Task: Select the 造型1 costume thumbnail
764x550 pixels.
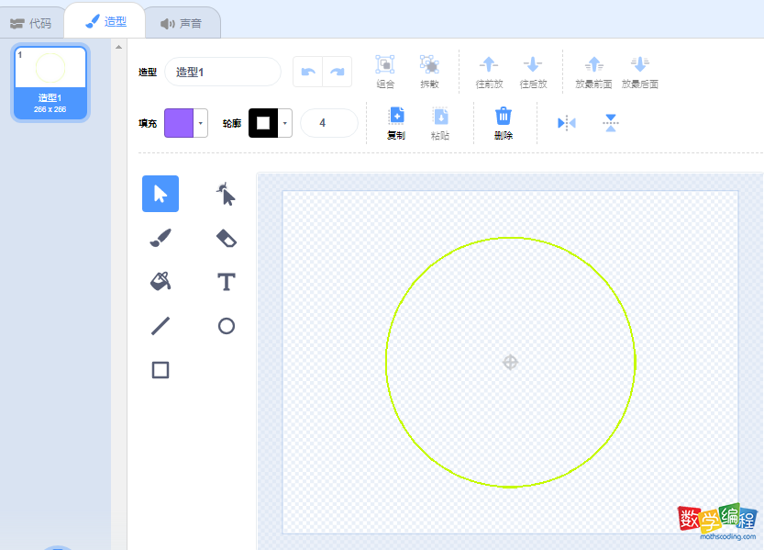Action: coord(50,83)
